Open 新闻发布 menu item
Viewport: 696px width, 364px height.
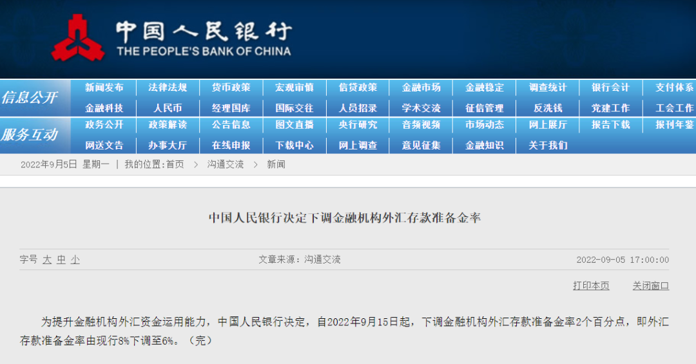[104, 88]
